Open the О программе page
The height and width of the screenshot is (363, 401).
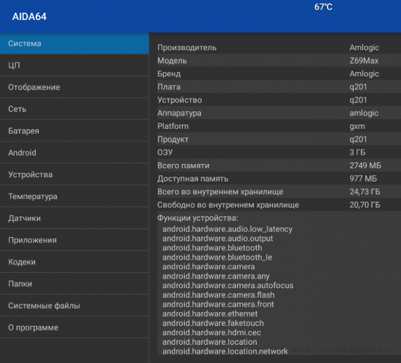pos(74,327)
